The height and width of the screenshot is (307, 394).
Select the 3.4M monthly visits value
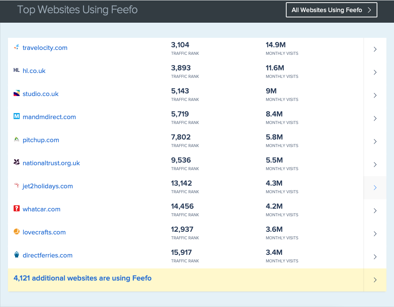pyautogui.click(x=274, y=253)
